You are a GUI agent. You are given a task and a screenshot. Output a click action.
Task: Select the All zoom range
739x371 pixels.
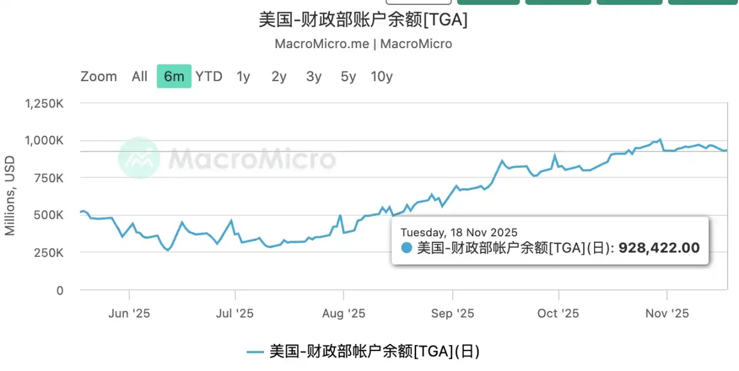point(140,76)
